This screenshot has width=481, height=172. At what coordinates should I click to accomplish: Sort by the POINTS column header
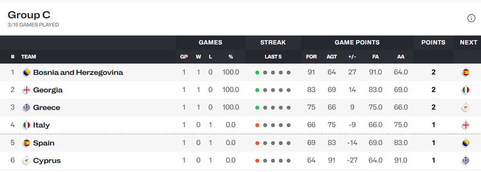point(433,43)
